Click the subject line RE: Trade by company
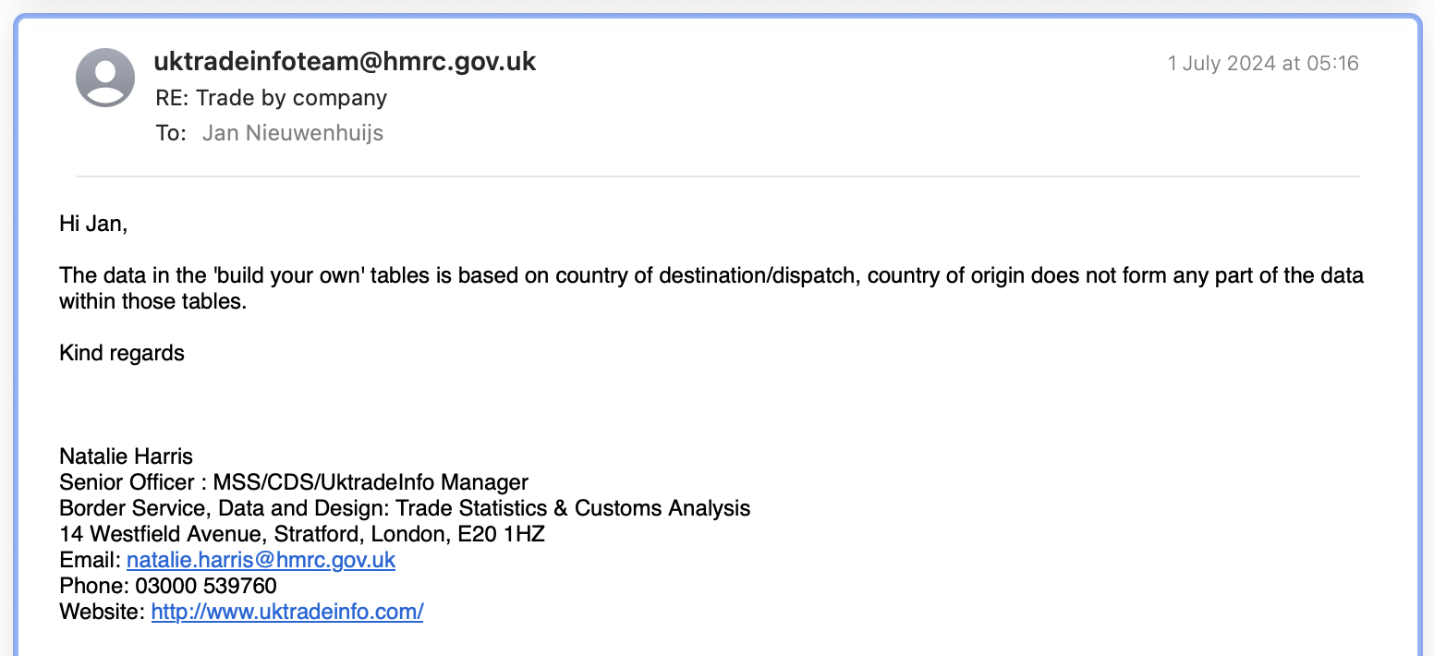This screenshot has height=656, width=1434. tap(272, 98)
